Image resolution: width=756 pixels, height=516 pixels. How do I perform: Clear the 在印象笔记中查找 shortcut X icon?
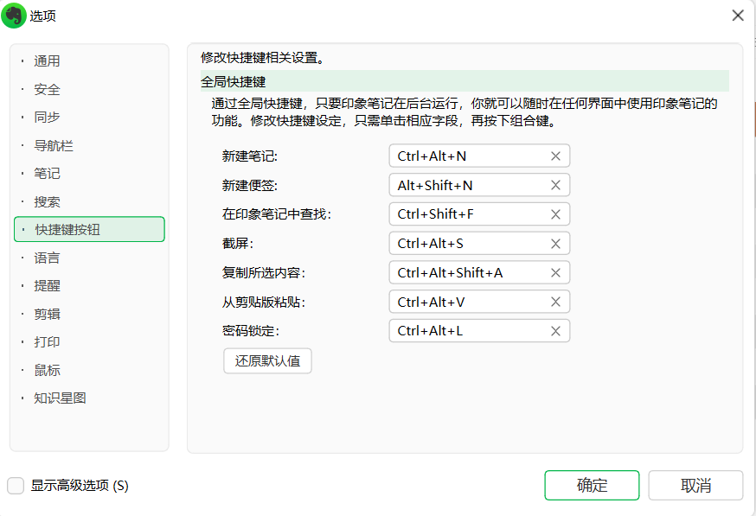tap(555, 214)
